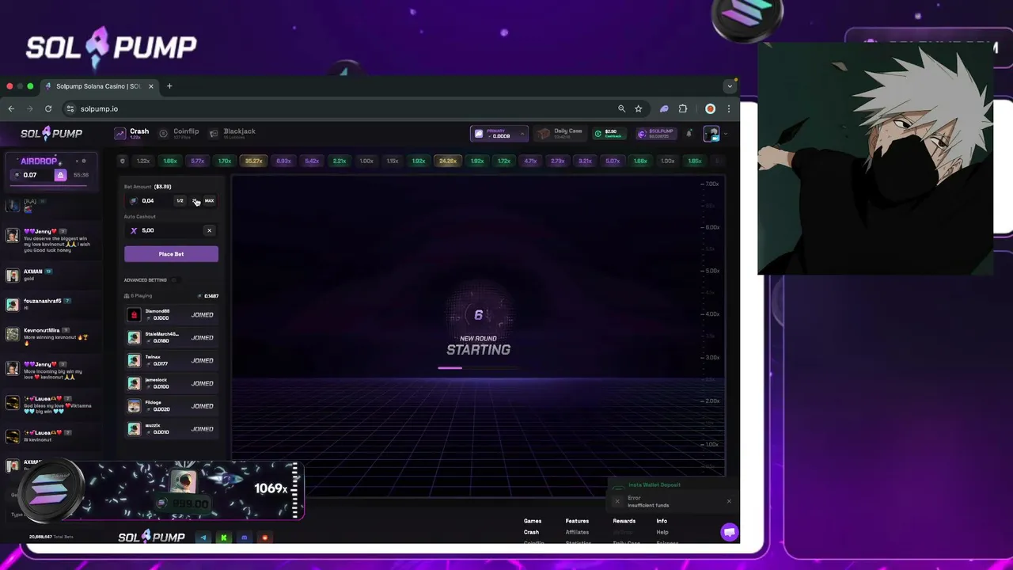The width and height of the screenshot is (1013, 570).
Task: Open the Crash game tab
Action: point(132,134)
